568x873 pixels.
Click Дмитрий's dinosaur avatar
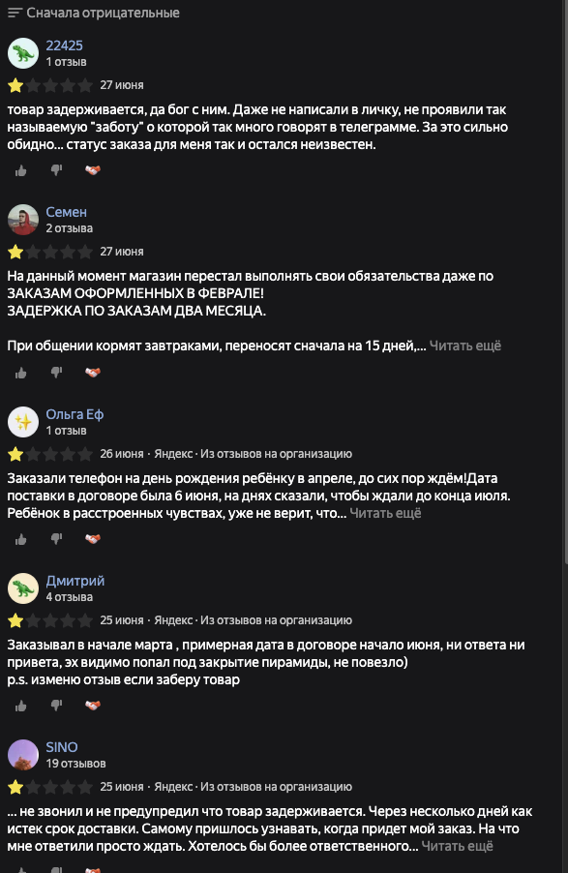[23, 587]
